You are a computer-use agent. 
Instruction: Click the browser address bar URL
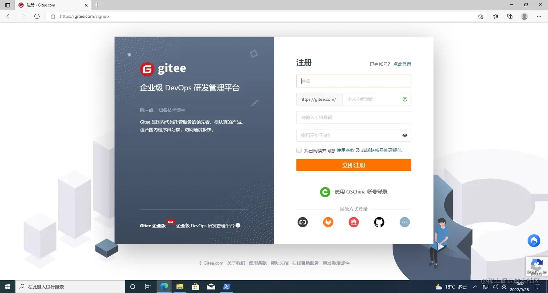(84, 16)
